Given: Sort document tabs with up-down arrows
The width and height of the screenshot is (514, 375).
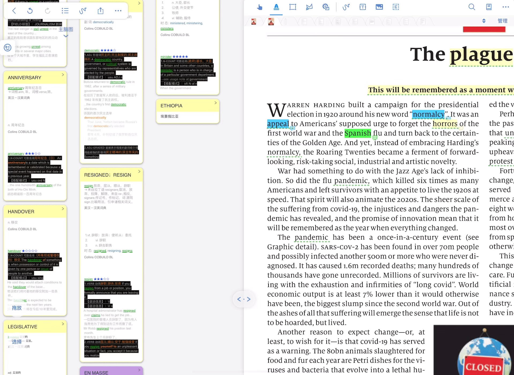Looking at the screenshot, I should point(484,21).
